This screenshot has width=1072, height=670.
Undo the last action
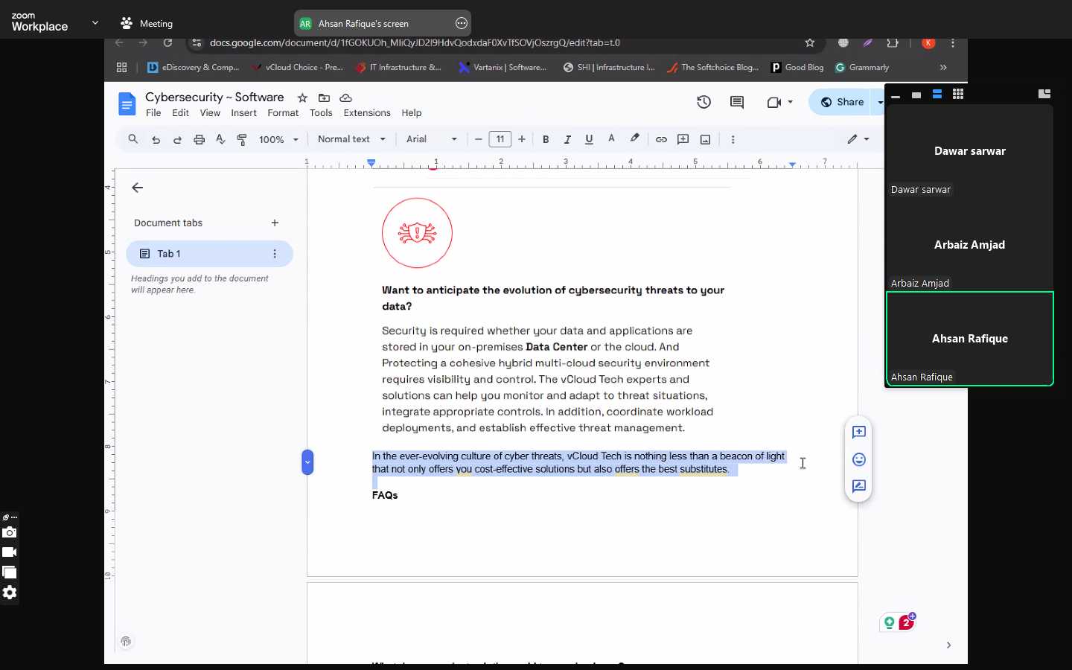tap(156, 139)
